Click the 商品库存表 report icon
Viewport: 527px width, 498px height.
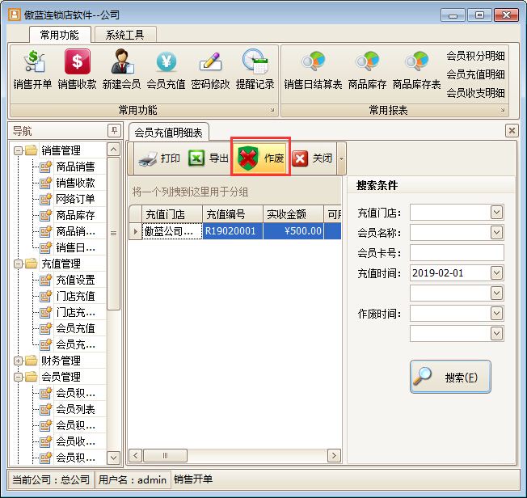click(x=416, y=70)
